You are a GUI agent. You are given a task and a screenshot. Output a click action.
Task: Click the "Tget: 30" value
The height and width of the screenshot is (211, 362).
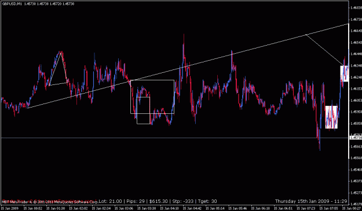[x=207, y=201]
